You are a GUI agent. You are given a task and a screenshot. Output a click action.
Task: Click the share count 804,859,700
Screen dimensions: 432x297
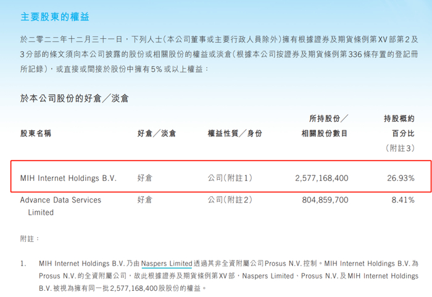coord(325,199)
